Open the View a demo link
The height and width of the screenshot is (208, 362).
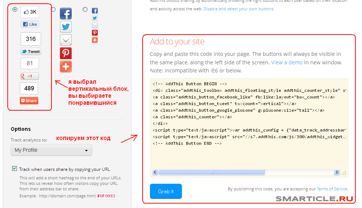point(287,62)
